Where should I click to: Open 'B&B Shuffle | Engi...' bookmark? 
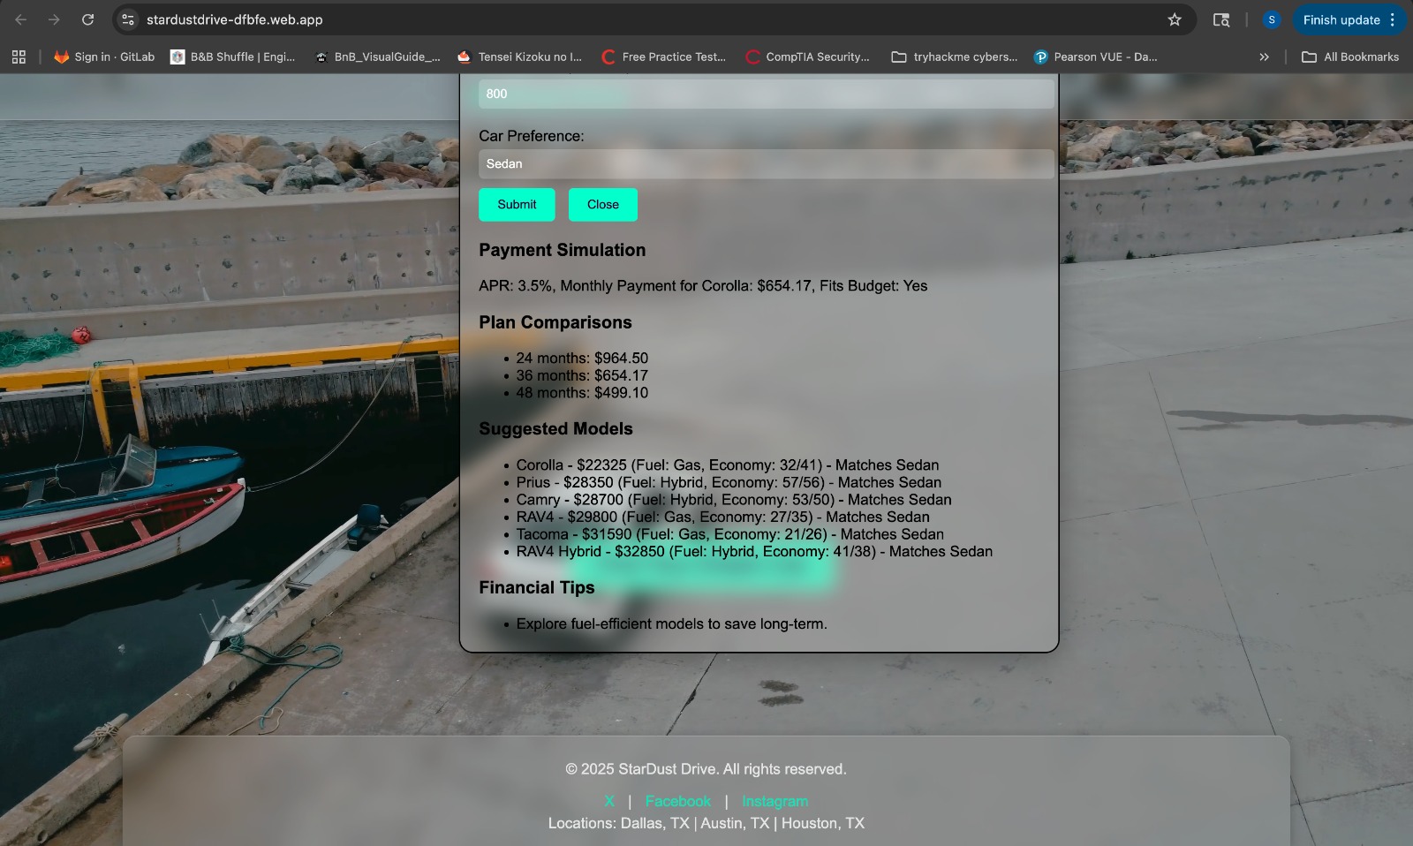233,57
